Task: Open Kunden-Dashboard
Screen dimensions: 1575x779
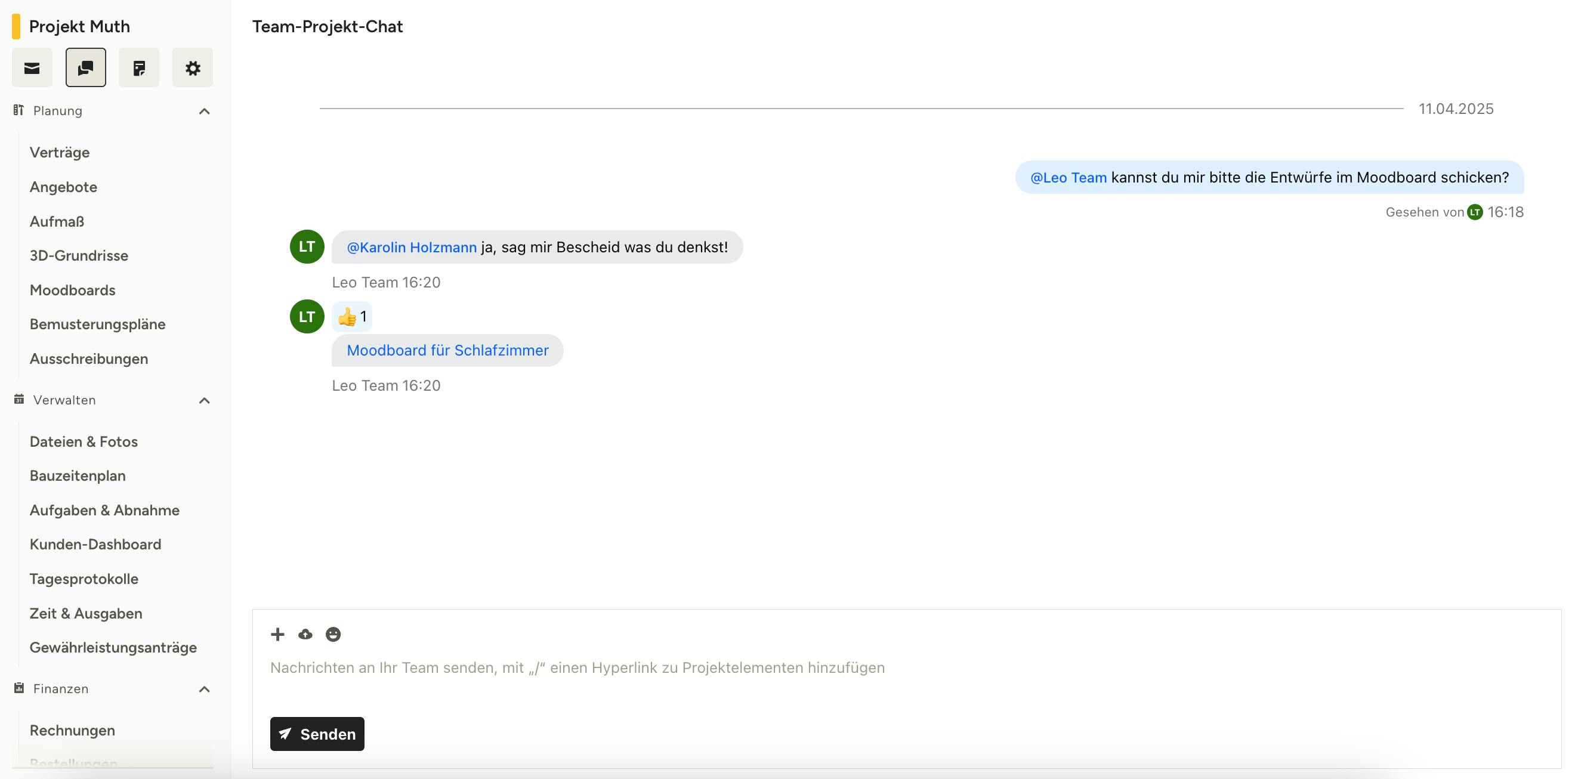Action: (95, 544)
